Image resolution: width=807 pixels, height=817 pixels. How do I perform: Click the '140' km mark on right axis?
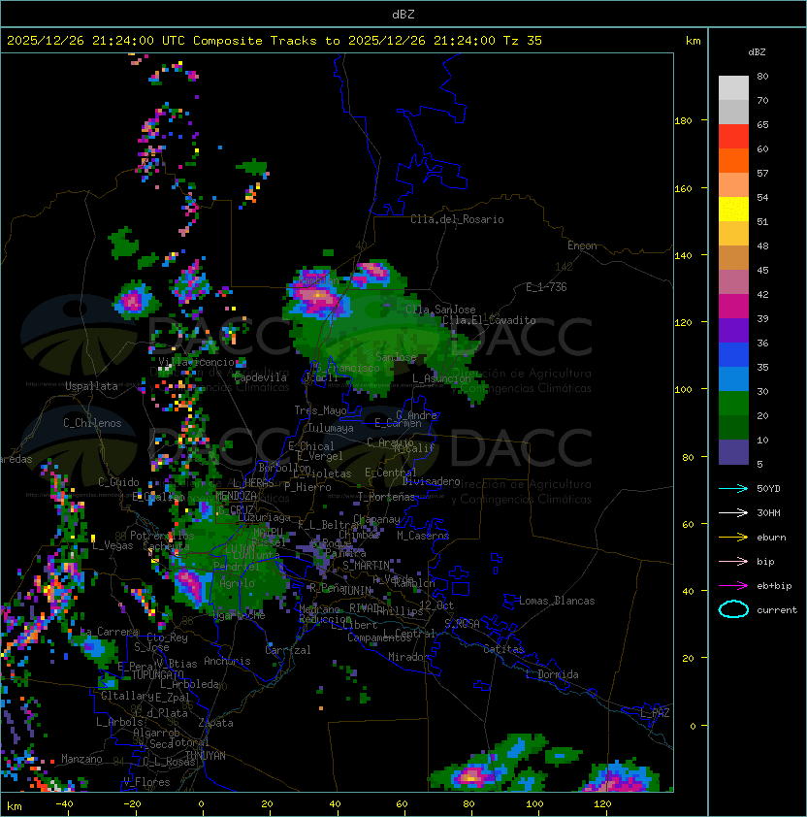pyautogui.click(x=683, y=256)
